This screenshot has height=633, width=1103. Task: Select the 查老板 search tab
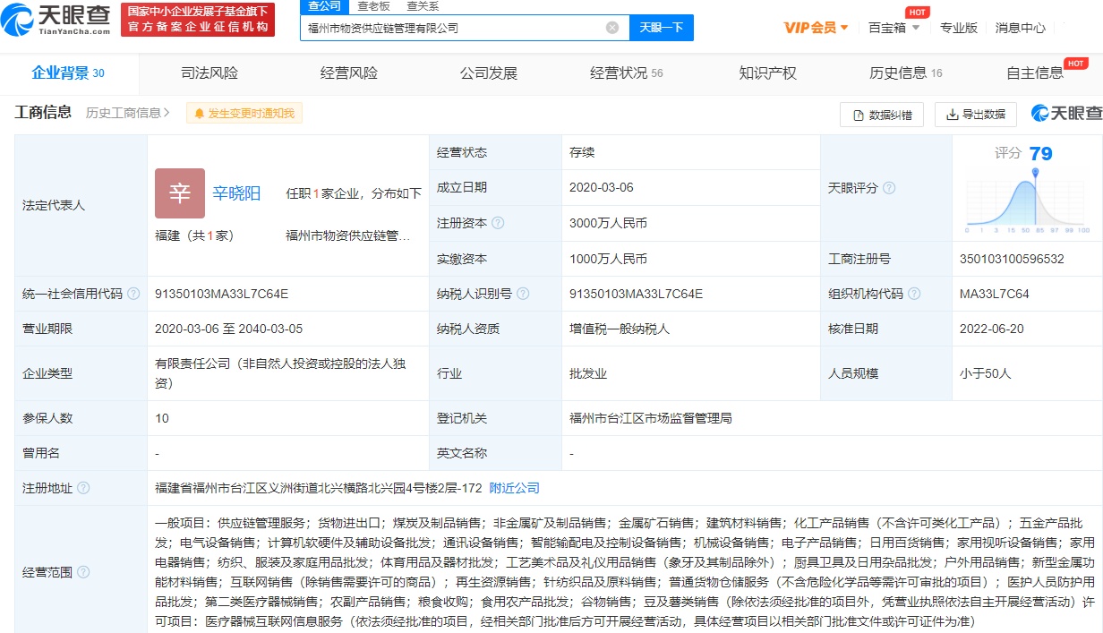[373, 6]
